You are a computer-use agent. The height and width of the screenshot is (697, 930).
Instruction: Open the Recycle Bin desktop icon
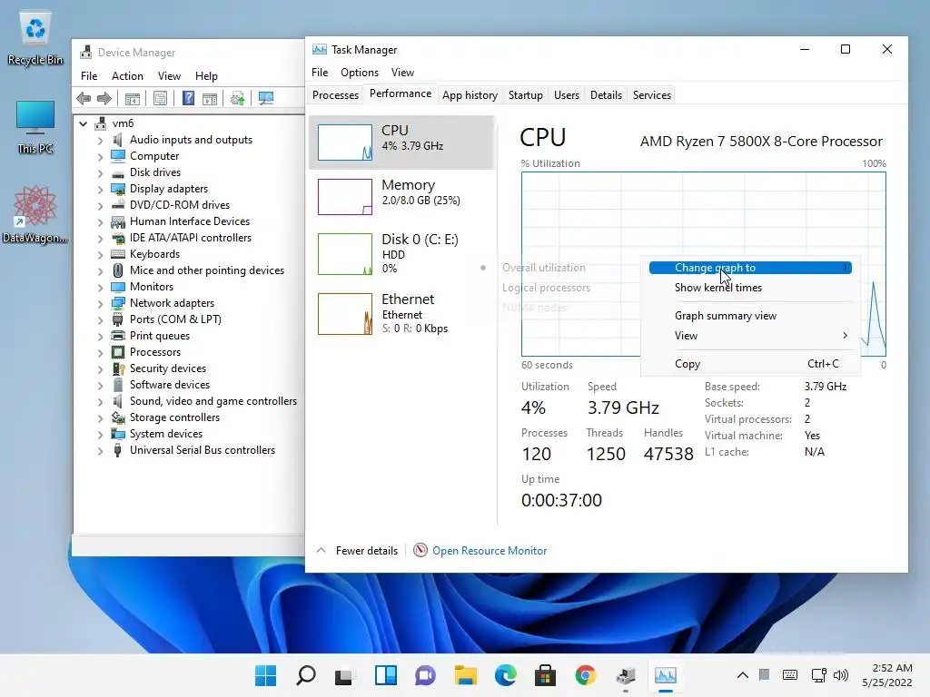pos(35,38)
